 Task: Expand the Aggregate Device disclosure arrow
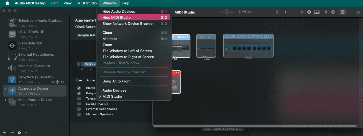click(x=5, y=89)
